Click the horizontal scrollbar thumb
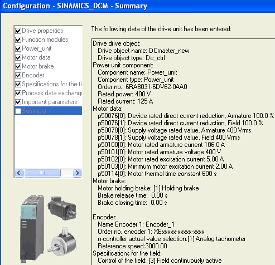 42,173
